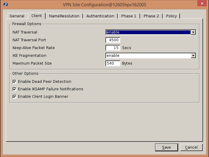Expand the IKE Fragmentation dropdown
Viewport: 209px width, 157px height.
pos(193,56)
